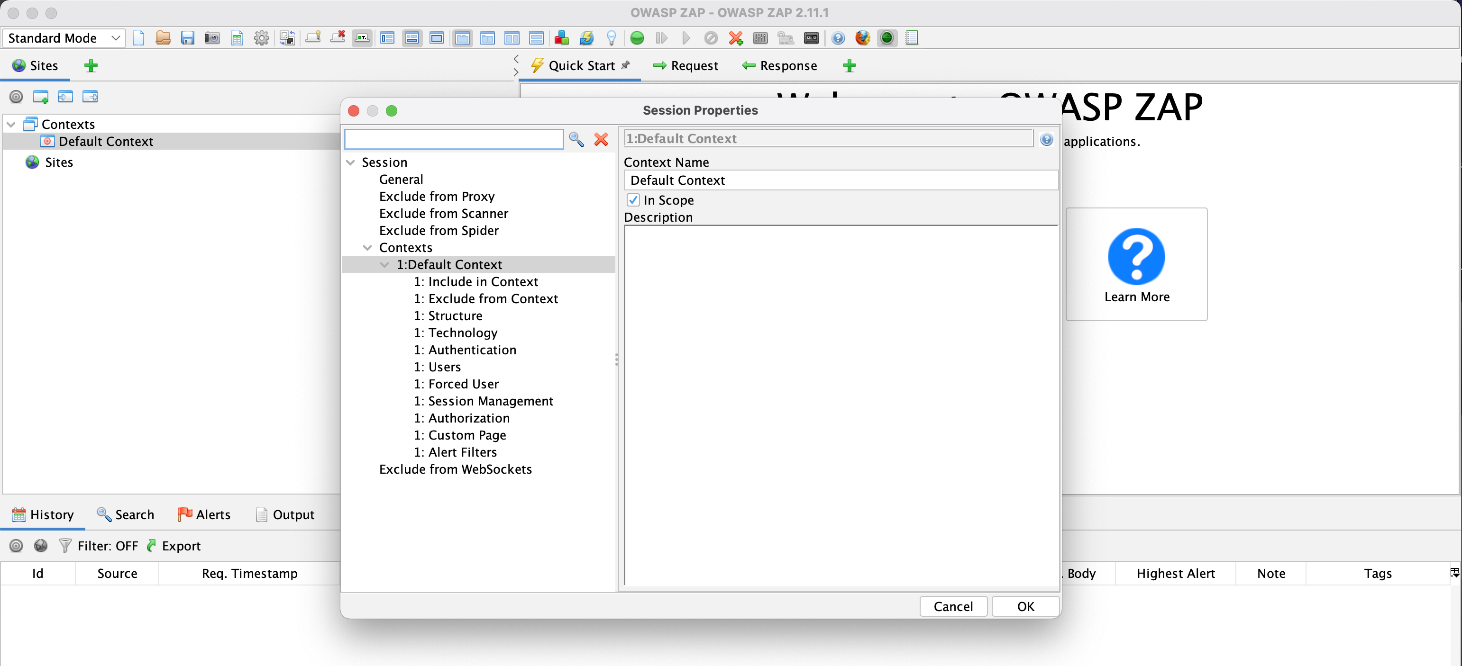
Task: Click the Session Properties search box
Action: pos(454,139)
